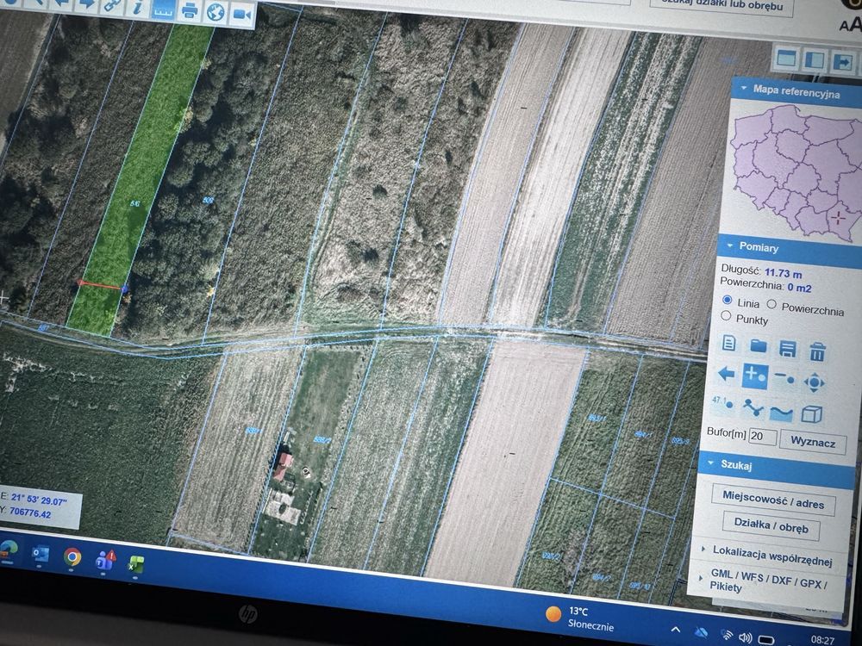862x646 pixels.
Task: Activate the add point tool
Action: 755,376
